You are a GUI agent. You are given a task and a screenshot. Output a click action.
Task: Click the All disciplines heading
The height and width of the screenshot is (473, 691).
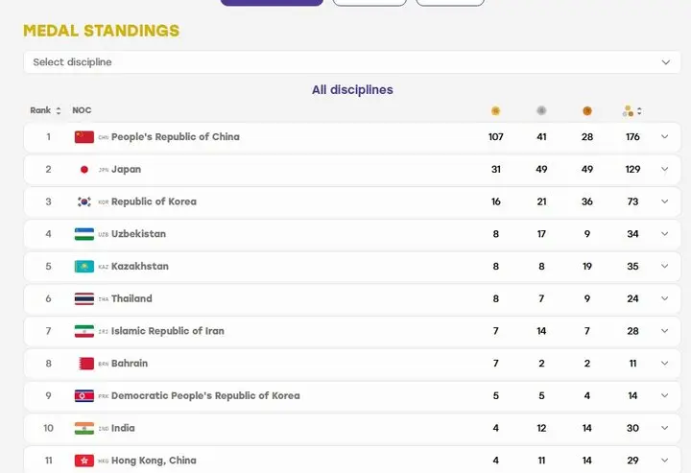(x=352, y=90)
